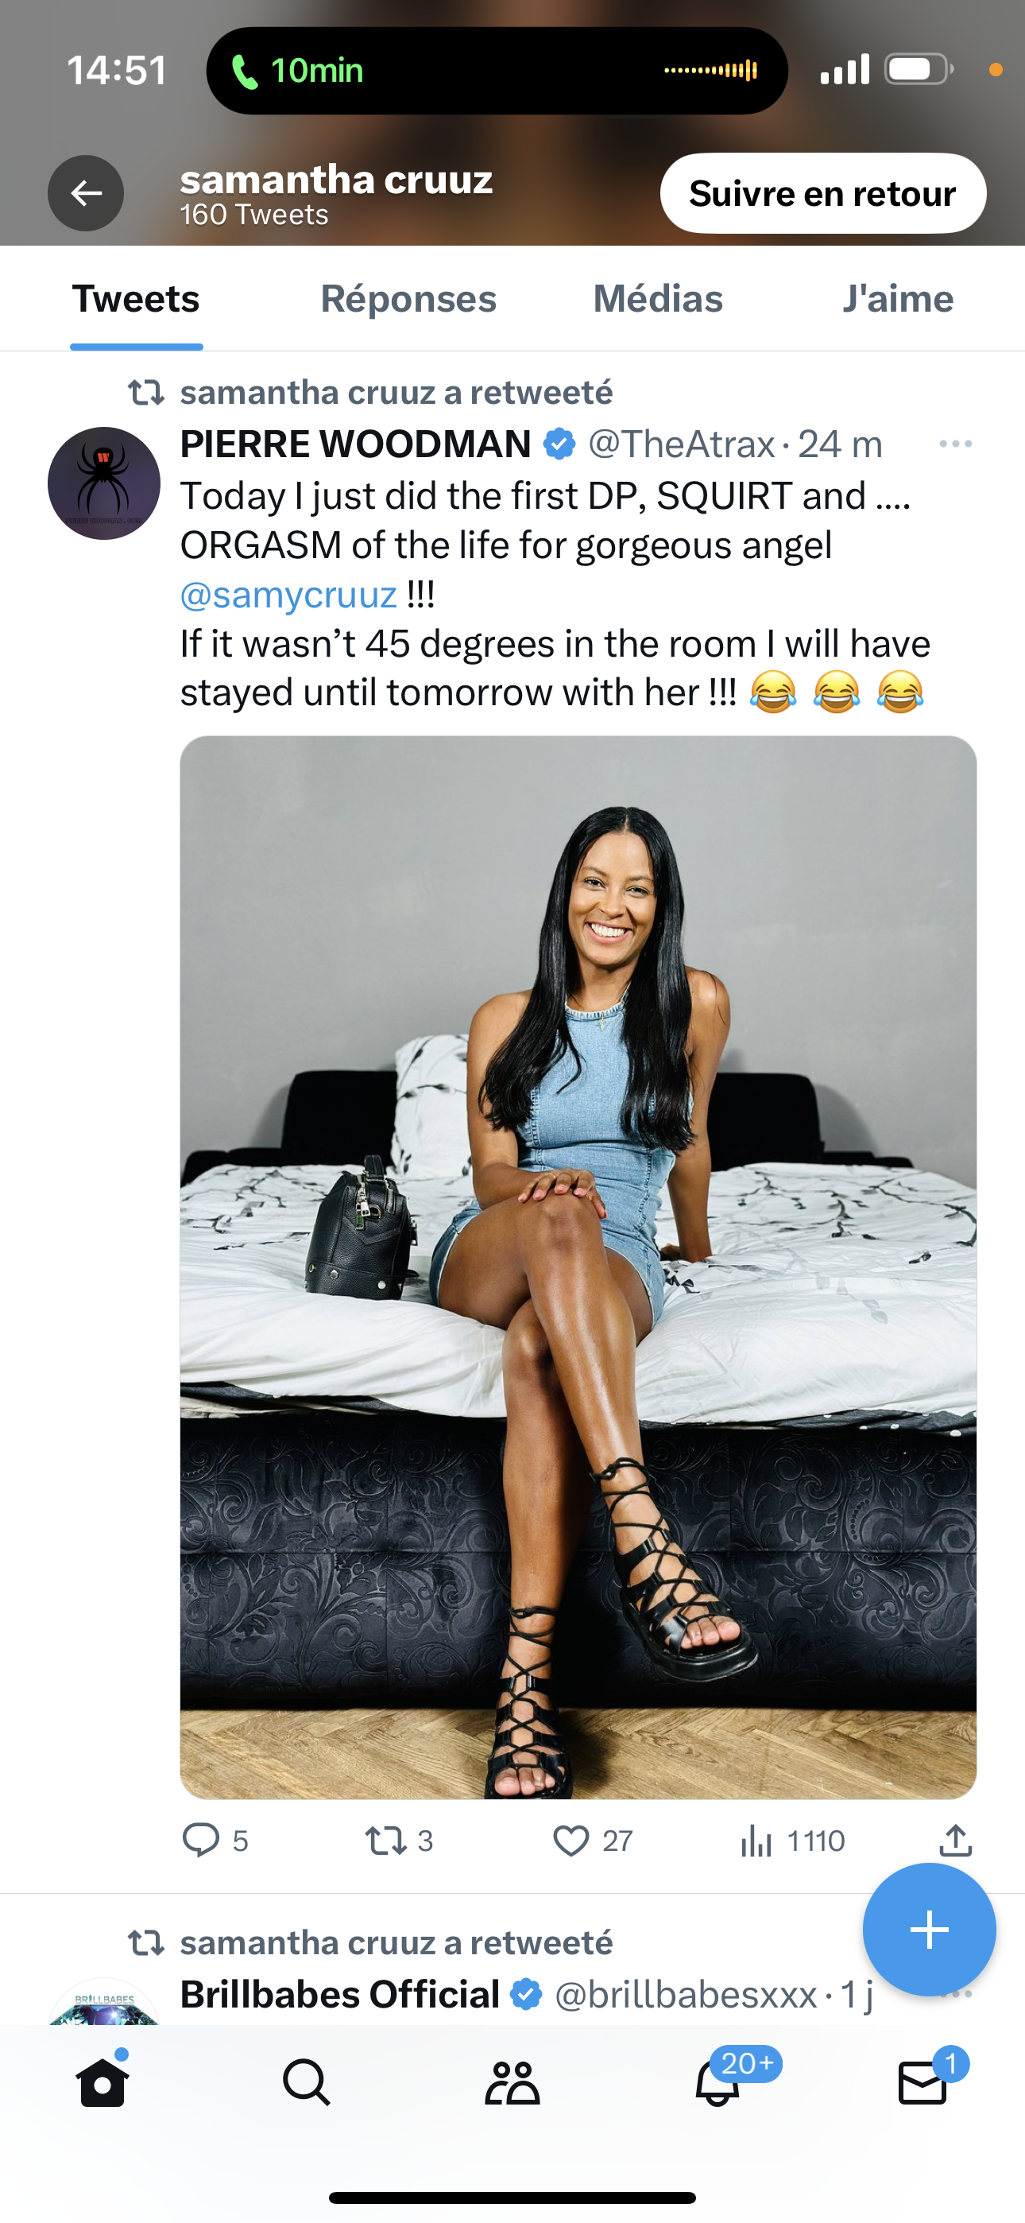Compose new tweet with plus button

pyautogui.click(x=929, y=1930)
